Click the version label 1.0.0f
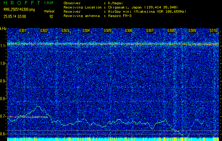Viewport: 222px width, 141px height. click(x=49, y=3)
